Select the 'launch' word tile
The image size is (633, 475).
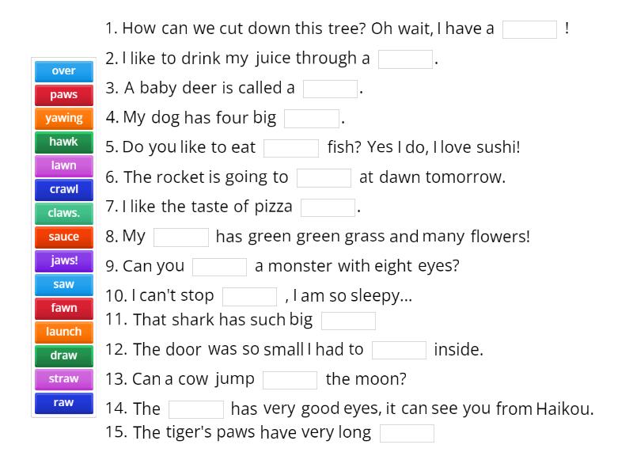63,332
